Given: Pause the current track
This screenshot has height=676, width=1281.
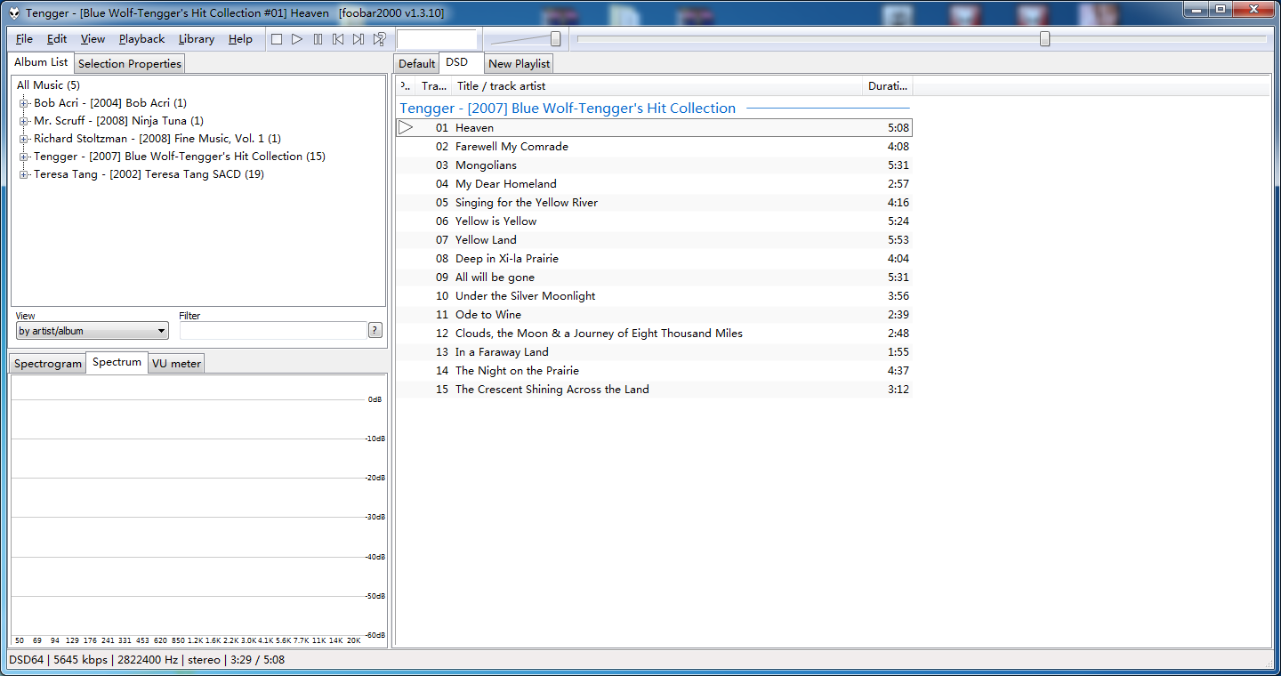Looking at the screenshot, I should 318,39.
